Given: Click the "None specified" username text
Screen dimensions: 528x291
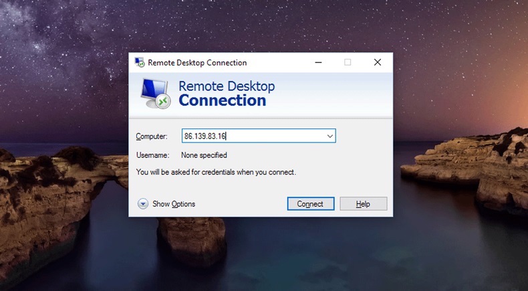Looking at the screenshot, I should [204, 155].
